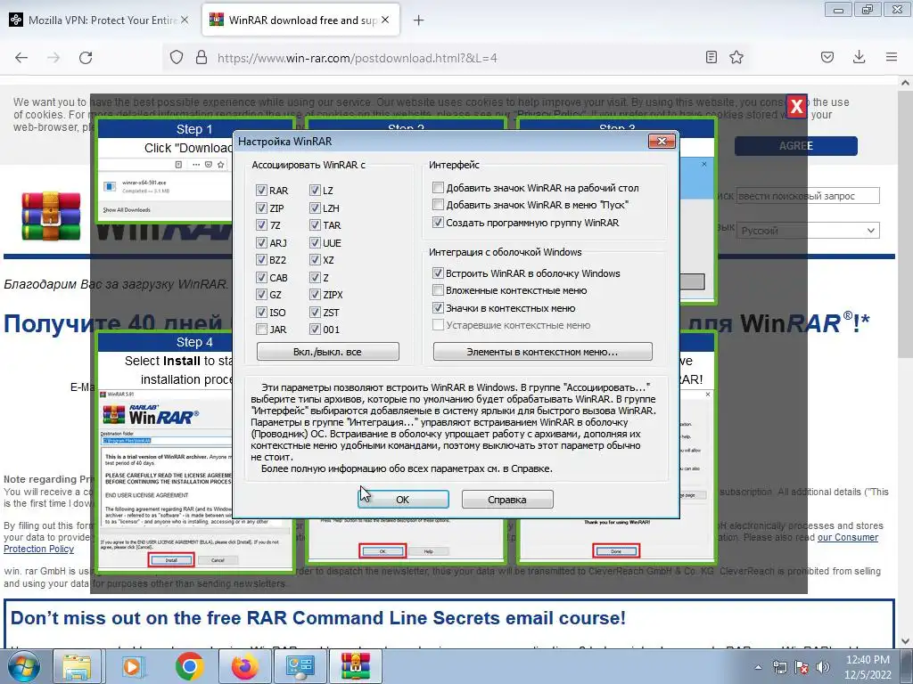Toggle ARJ association checkbox
The width and height of the screenshot is (913, 684).
[x=261, y=242]
